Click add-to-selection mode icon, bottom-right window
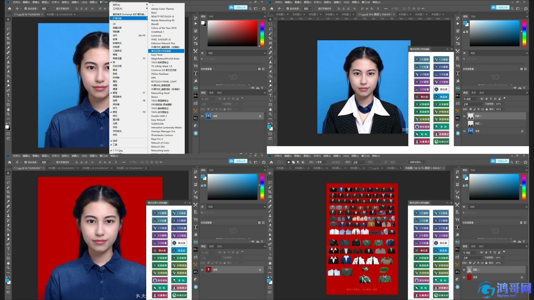The image size is (534, 300). pyautogui.click(x=293, y=162)
